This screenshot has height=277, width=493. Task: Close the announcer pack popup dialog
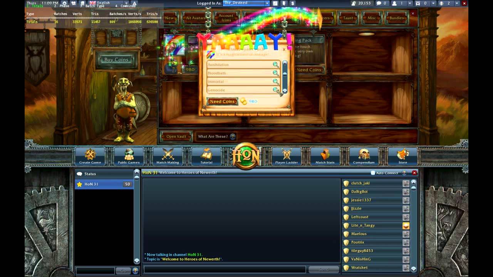284,49
